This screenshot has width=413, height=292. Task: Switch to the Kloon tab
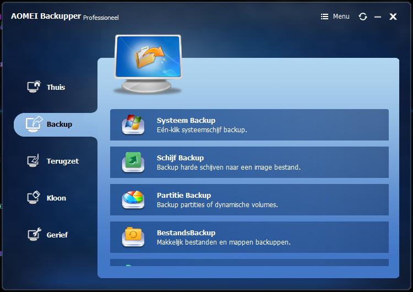point(56,198)
